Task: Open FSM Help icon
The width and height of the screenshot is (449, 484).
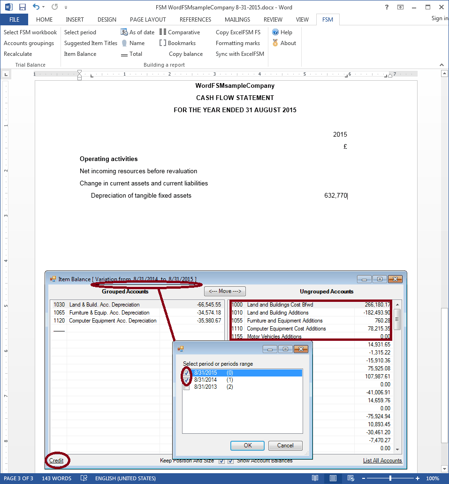Action: coord(275,32)
